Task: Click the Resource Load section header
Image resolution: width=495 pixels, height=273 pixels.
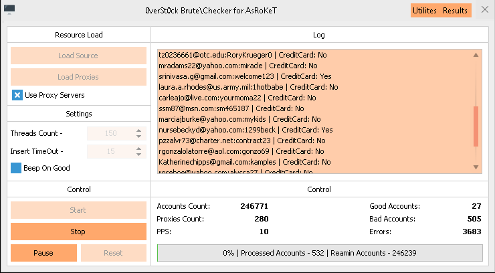Action: click(79, 35)
